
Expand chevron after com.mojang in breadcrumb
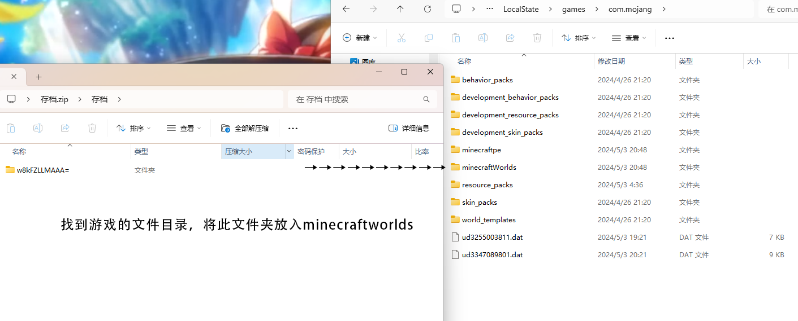coord(664,9)
